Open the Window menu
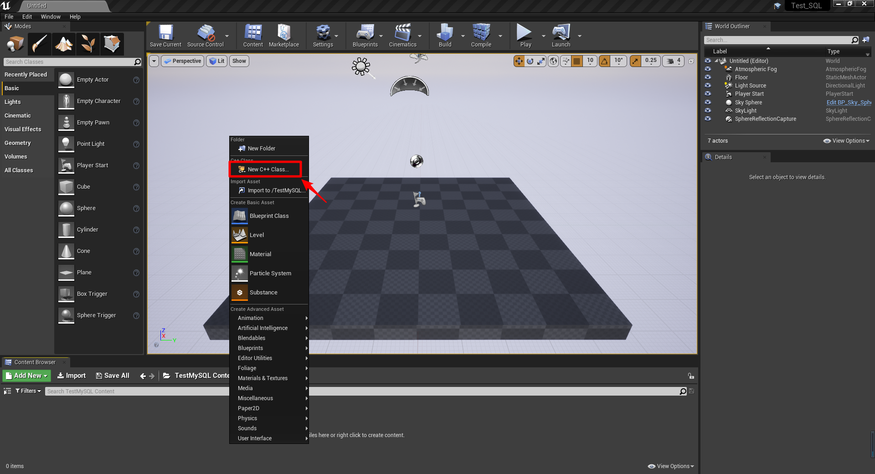875x474 pixels. click(50, 16)
